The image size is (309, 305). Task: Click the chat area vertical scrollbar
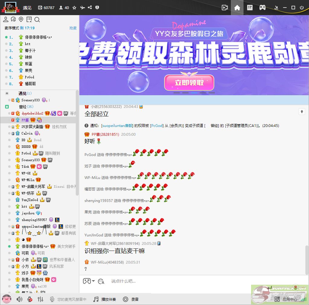[x=307, y=260]
